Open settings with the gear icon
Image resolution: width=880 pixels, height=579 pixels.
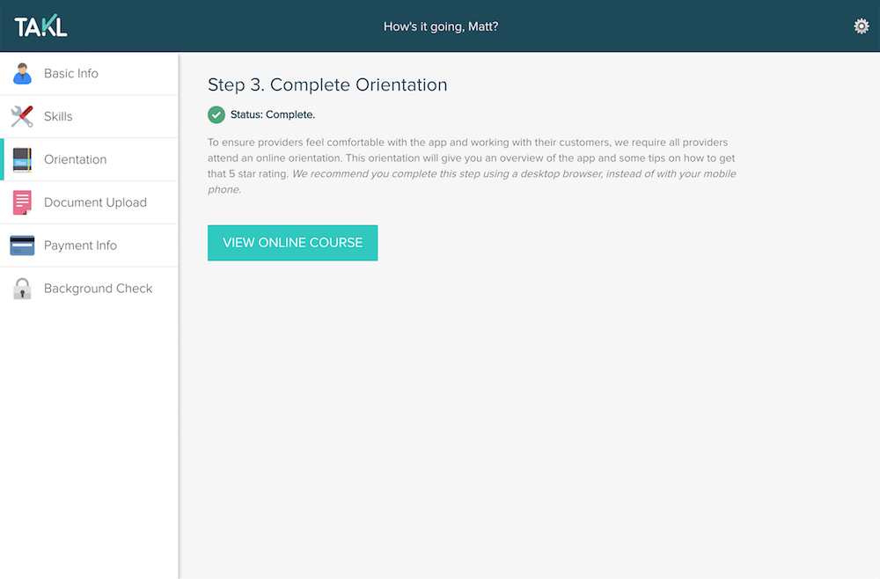(x=862, y=26)
